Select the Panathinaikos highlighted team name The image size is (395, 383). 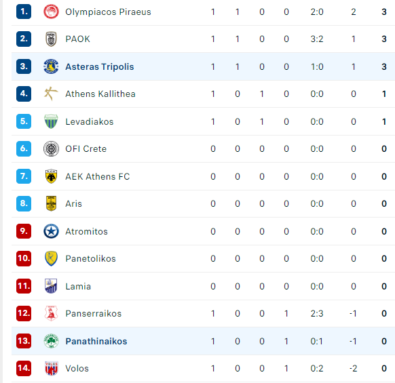click(96, 341)
